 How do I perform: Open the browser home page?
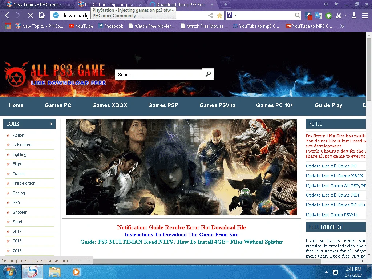[x=41, y=15]
